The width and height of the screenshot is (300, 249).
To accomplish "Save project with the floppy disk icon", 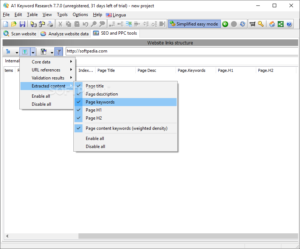I will point(22,24).
